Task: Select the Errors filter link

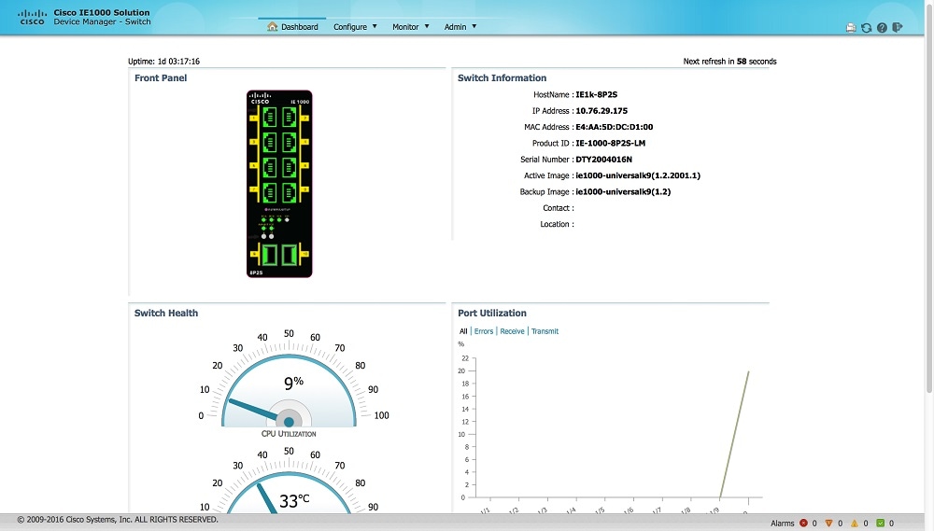Action: [483, 331]
